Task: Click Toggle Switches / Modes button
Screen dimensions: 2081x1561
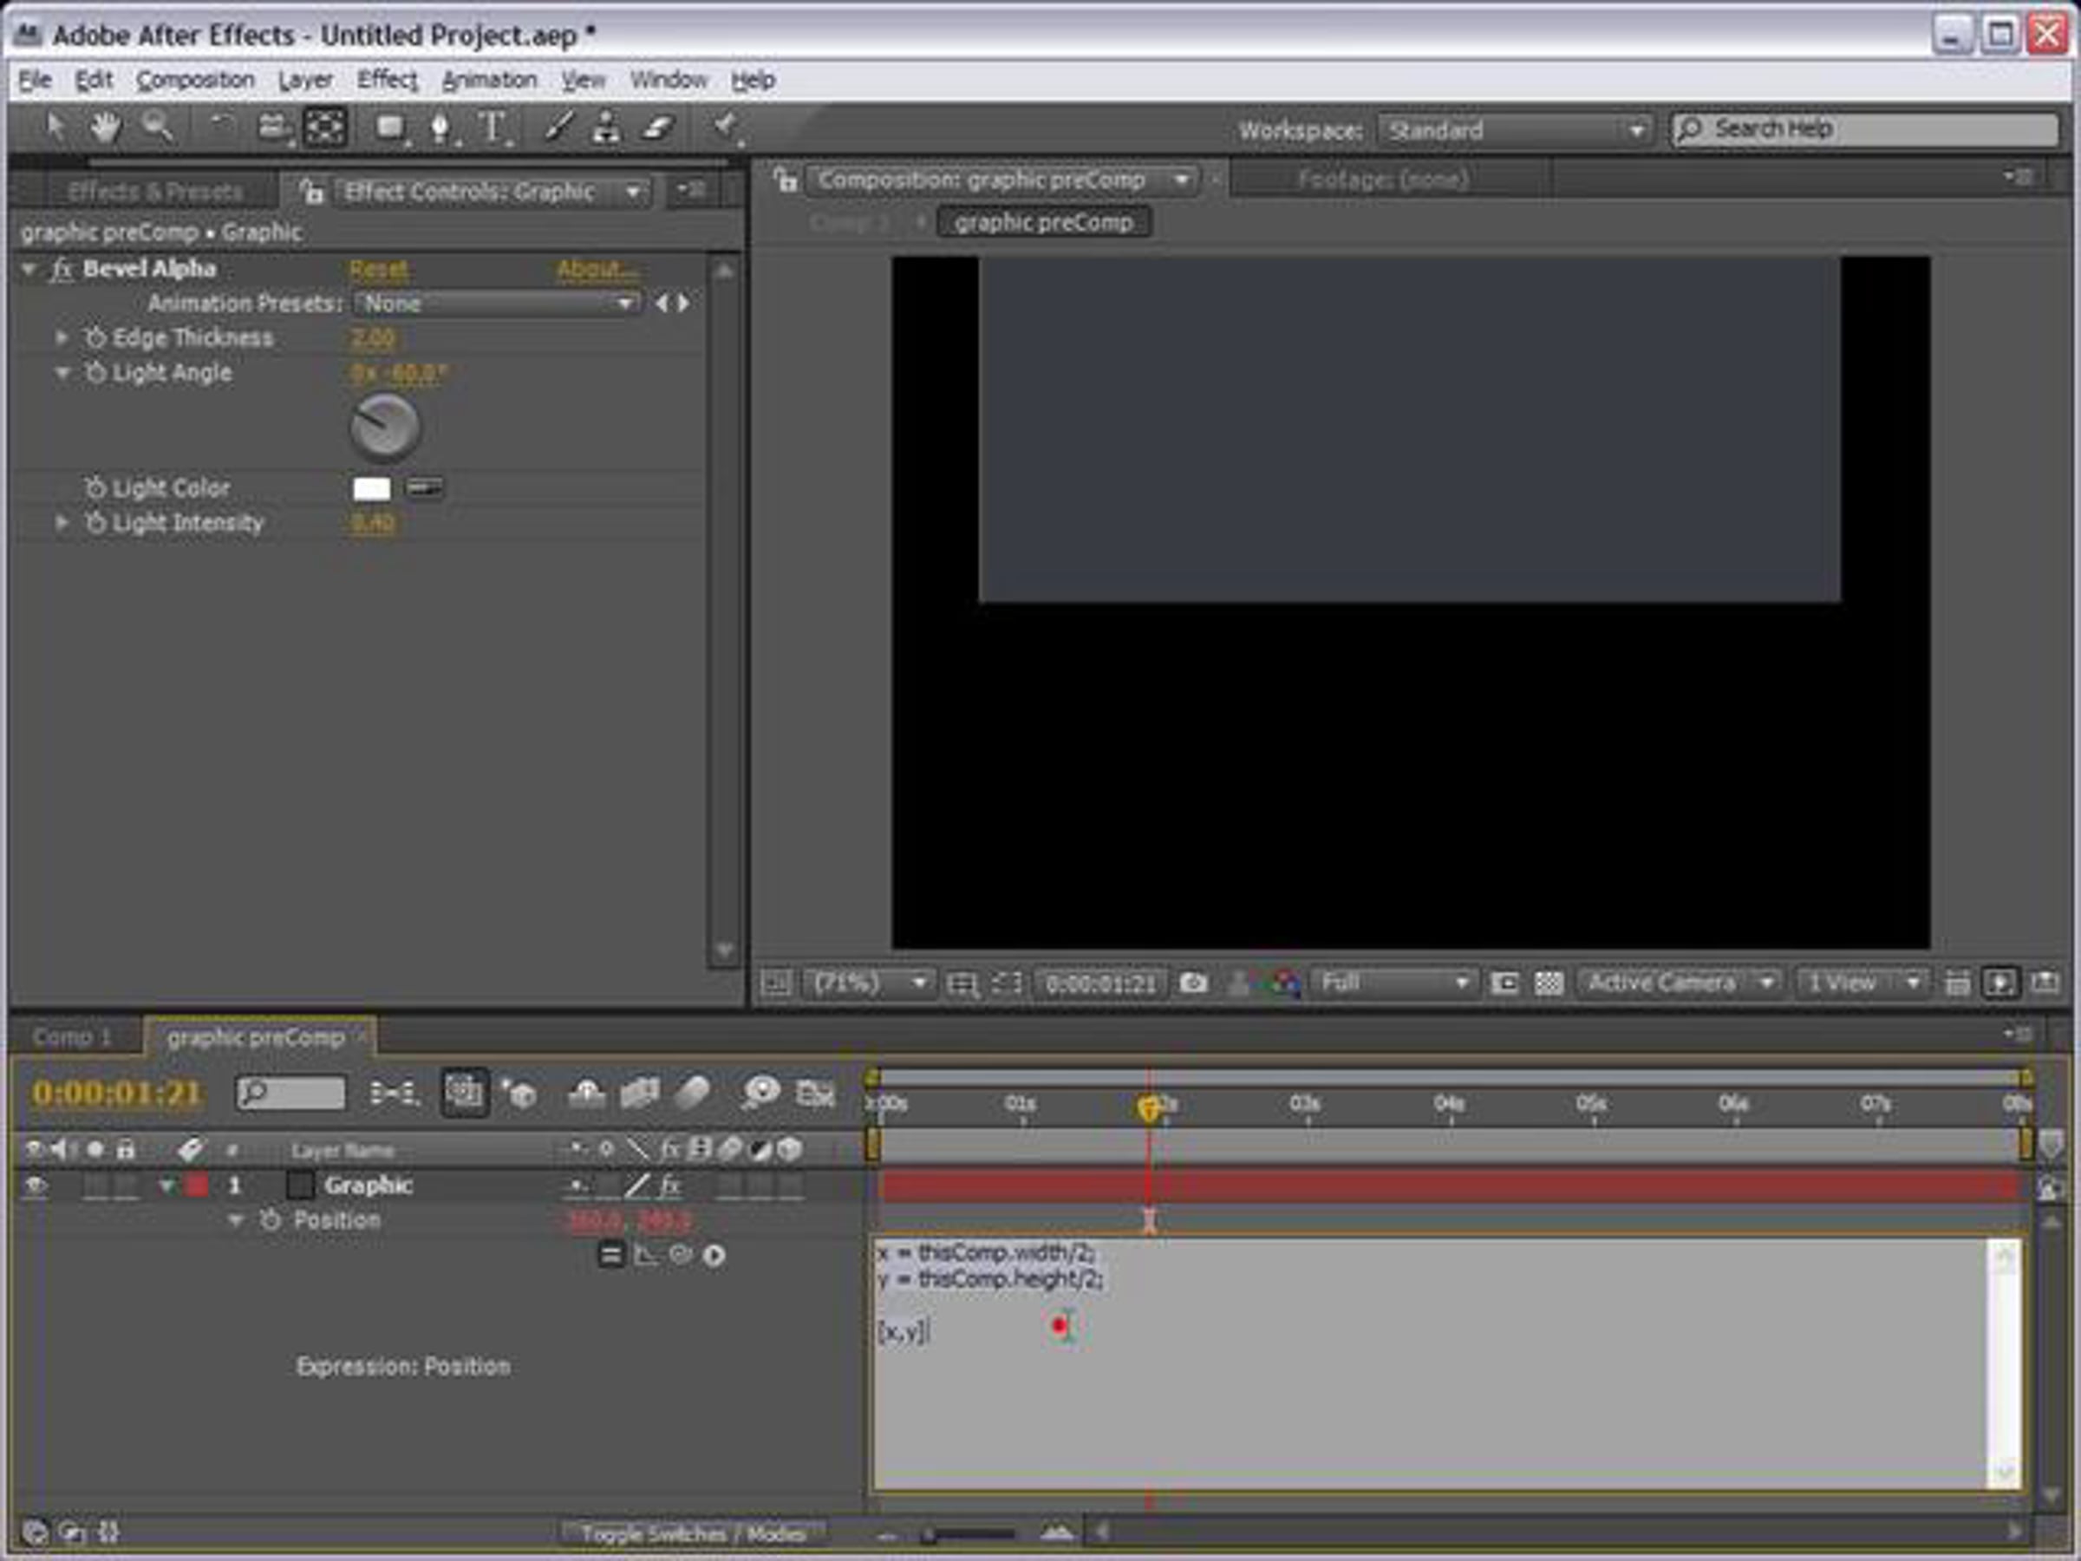Action: [x=694, y=1535]
